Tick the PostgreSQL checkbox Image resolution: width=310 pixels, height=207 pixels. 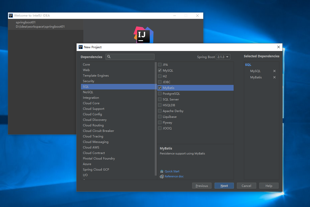click(160, 93)
